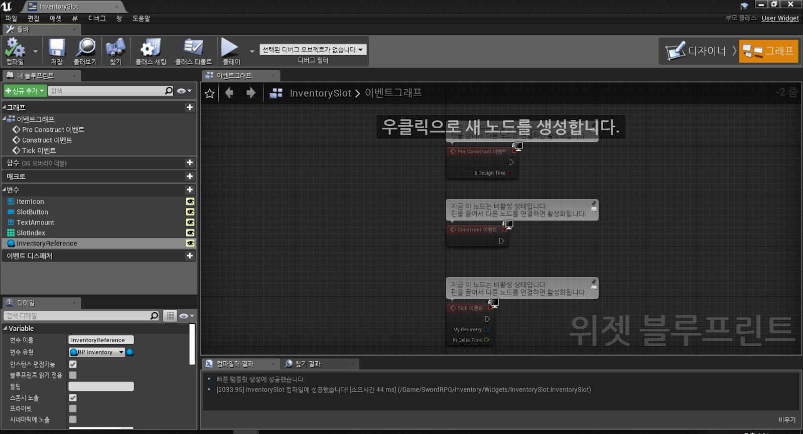The image size is (803, 434).
Task: Focus the My Blueprint 검색 field
Action: tap(111, 91)
